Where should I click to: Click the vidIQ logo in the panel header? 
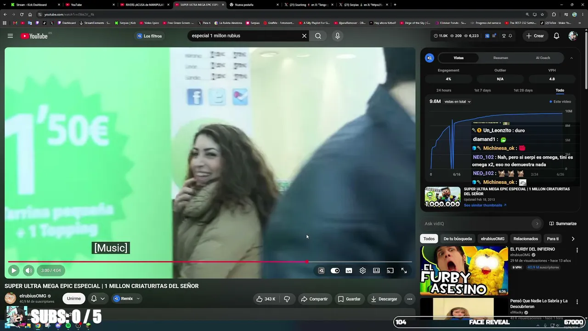430,58
